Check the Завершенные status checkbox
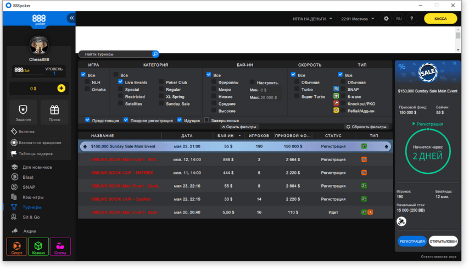 pos(206,120)
